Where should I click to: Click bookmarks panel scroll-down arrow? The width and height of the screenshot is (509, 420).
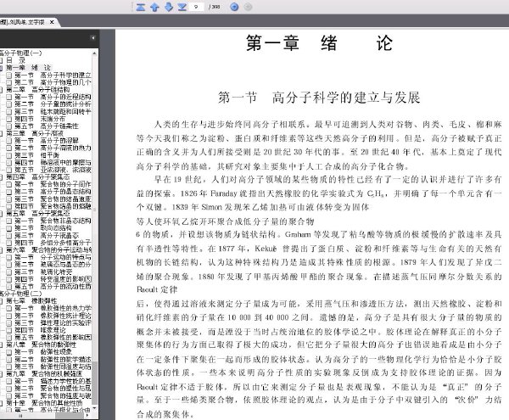(95, 408)
